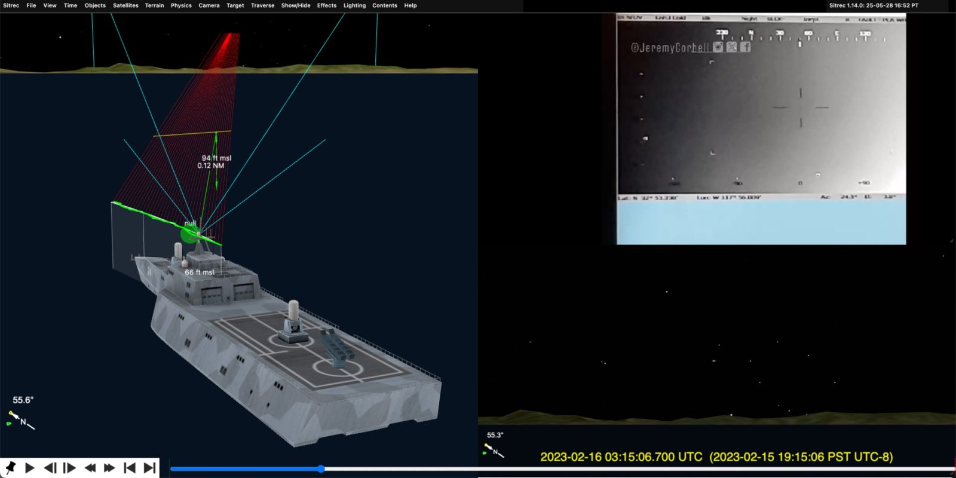Open the Satellites menu
Viewport: 956px width, 478px height.
(125, 5)
